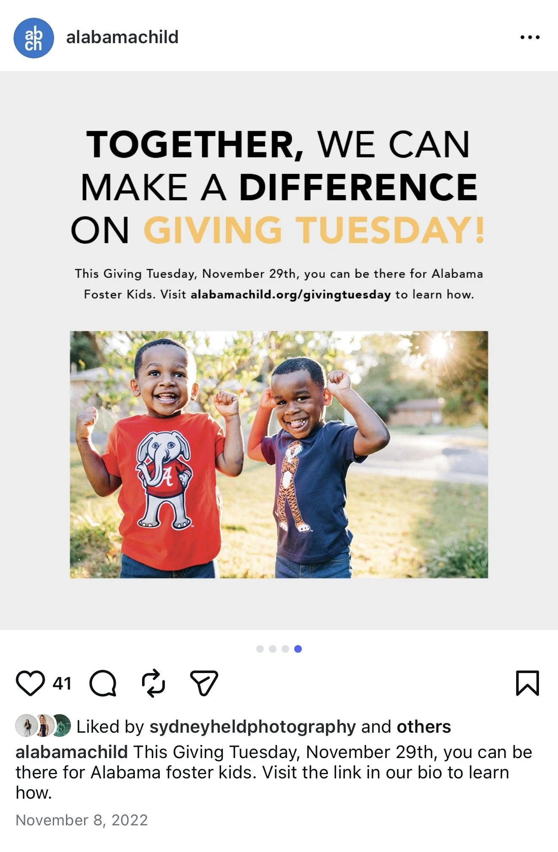This screenshot has height=852, width=558.
Task: Save post with bookmark icon
Action: (528, 683)
